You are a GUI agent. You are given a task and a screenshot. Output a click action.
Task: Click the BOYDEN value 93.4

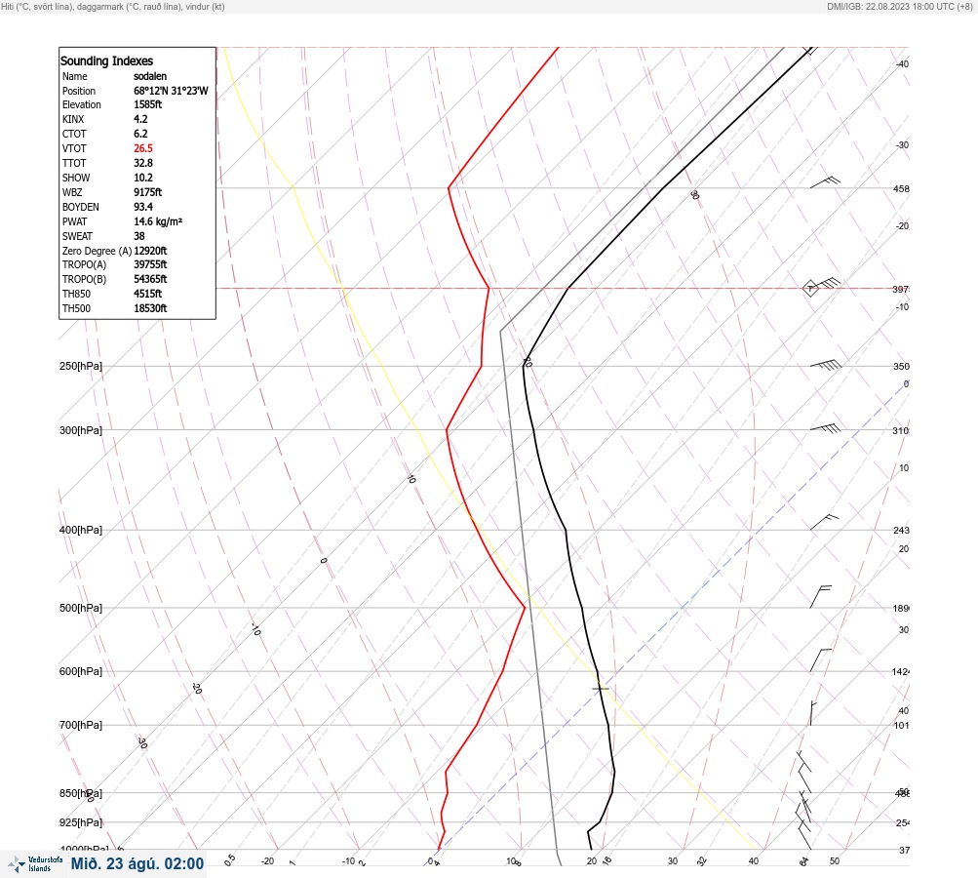tap(143, 207)
